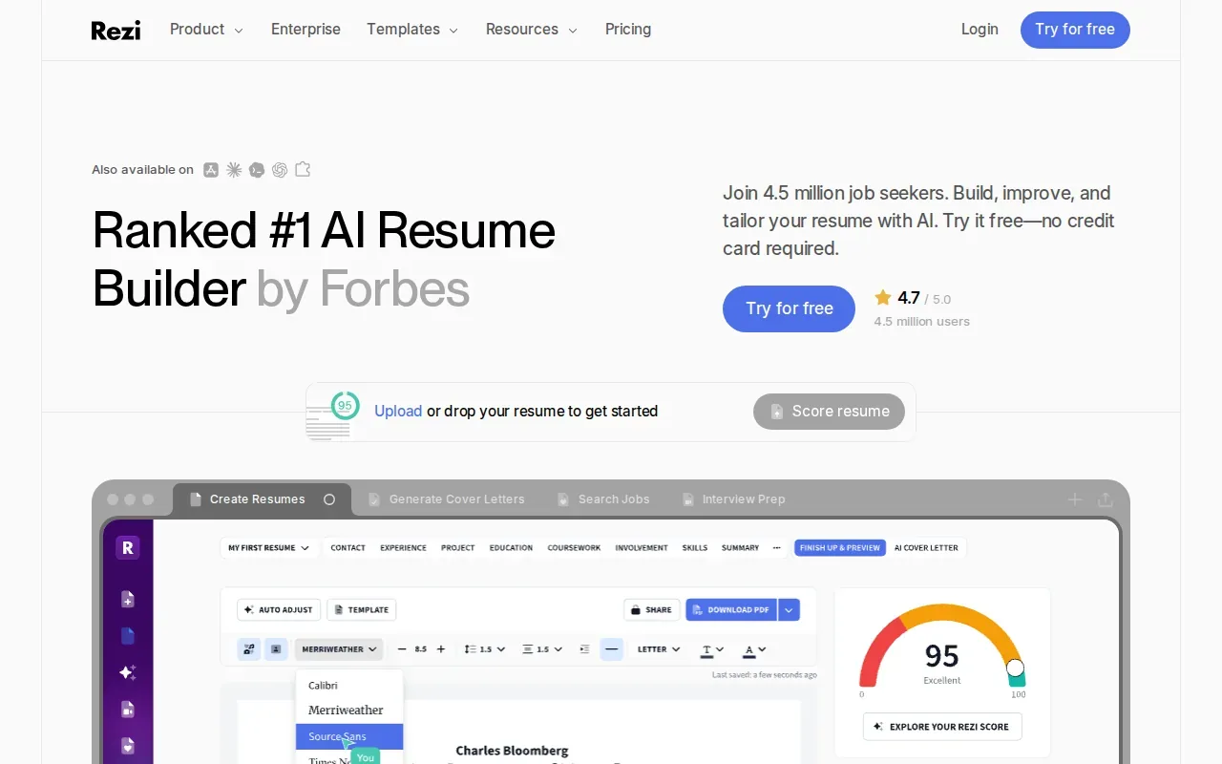Click the Claude starburst icon
Screen dimensions: 1222x764
pos(234,170)
